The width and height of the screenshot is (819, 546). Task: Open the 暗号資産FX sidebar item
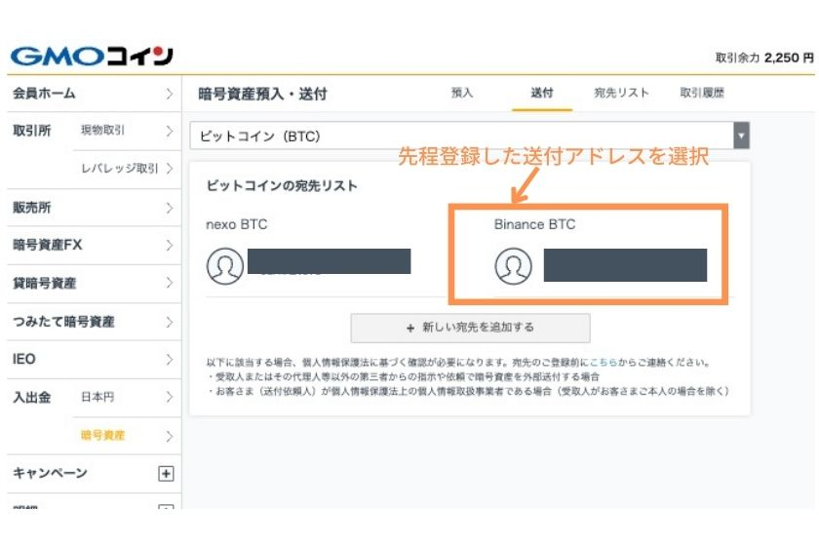[x=94, y=245]
